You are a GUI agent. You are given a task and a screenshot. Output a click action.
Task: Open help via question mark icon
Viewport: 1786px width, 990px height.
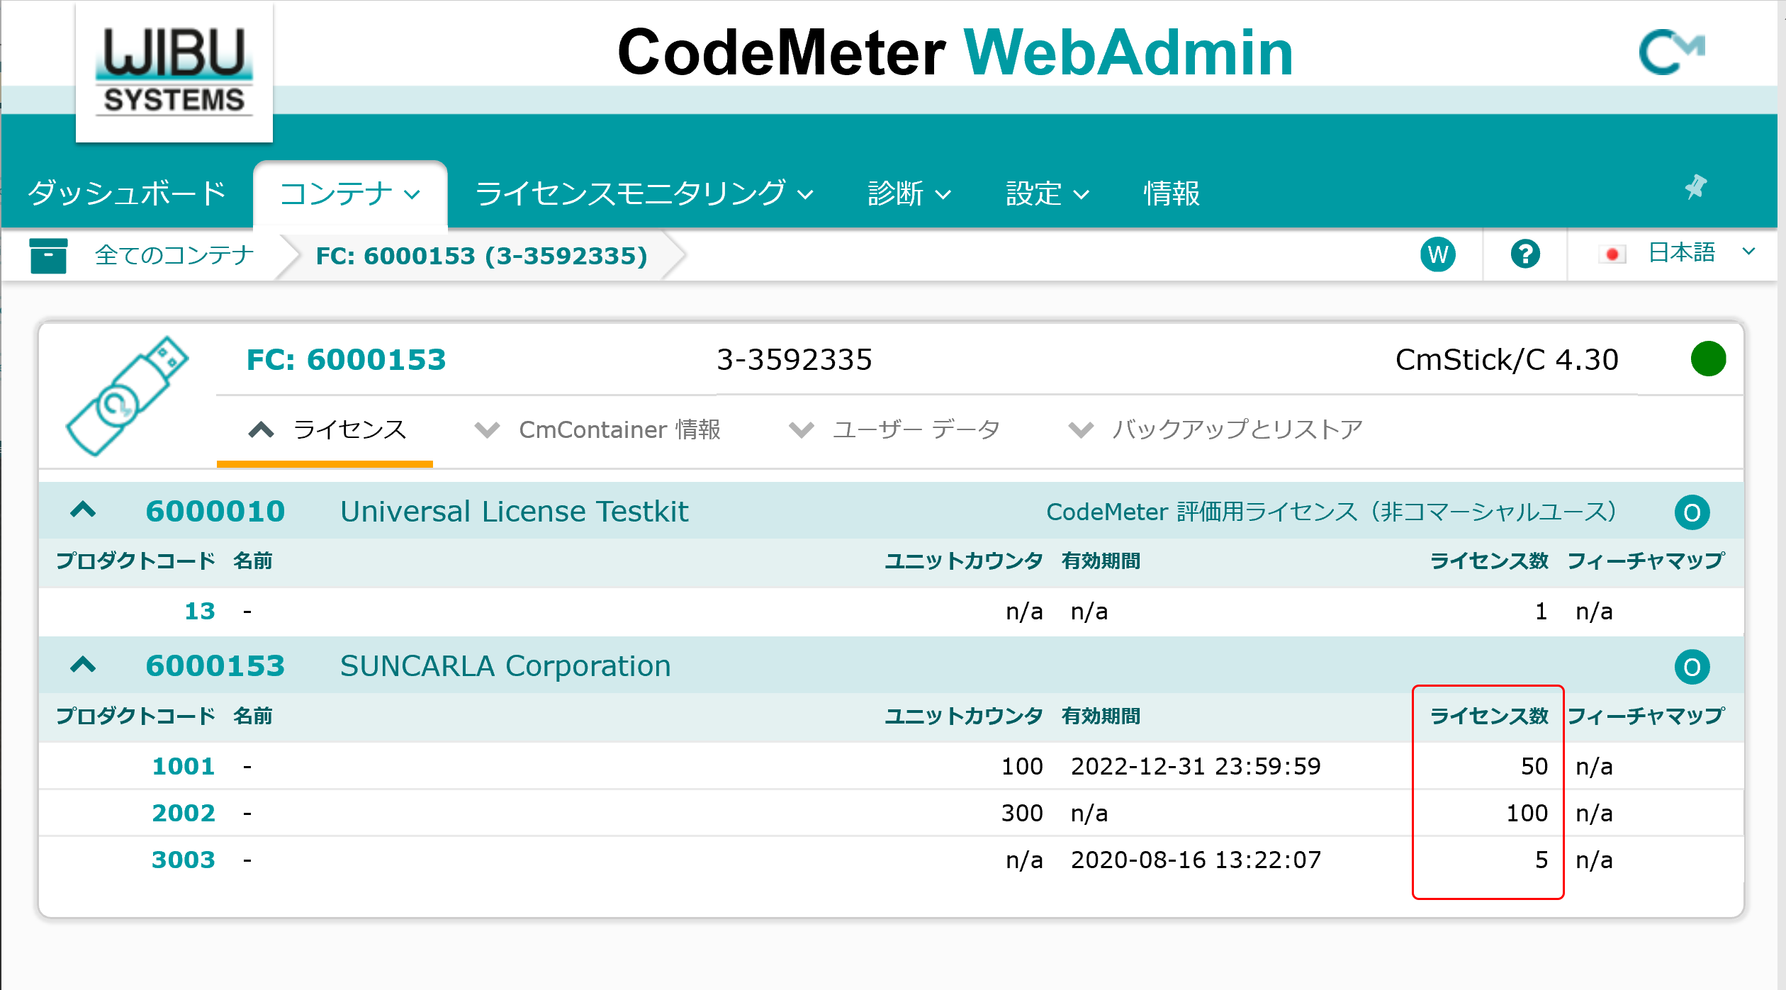[1525, 254]
